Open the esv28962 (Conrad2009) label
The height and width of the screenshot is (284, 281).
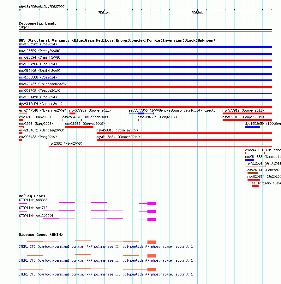pyautogui.click(x=85, y=124)
